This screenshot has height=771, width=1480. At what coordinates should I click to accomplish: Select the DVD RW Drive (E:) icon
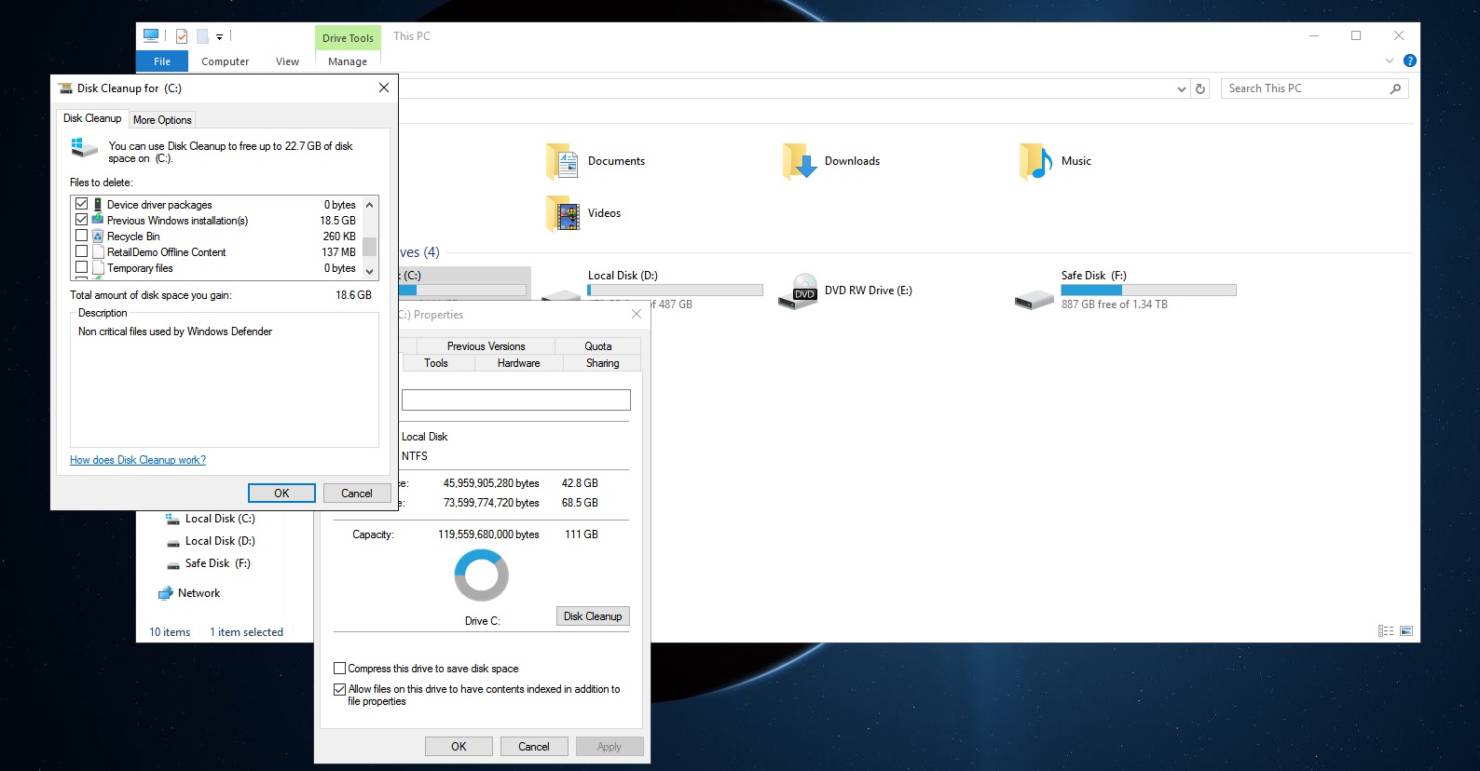[x=799, y=291]
